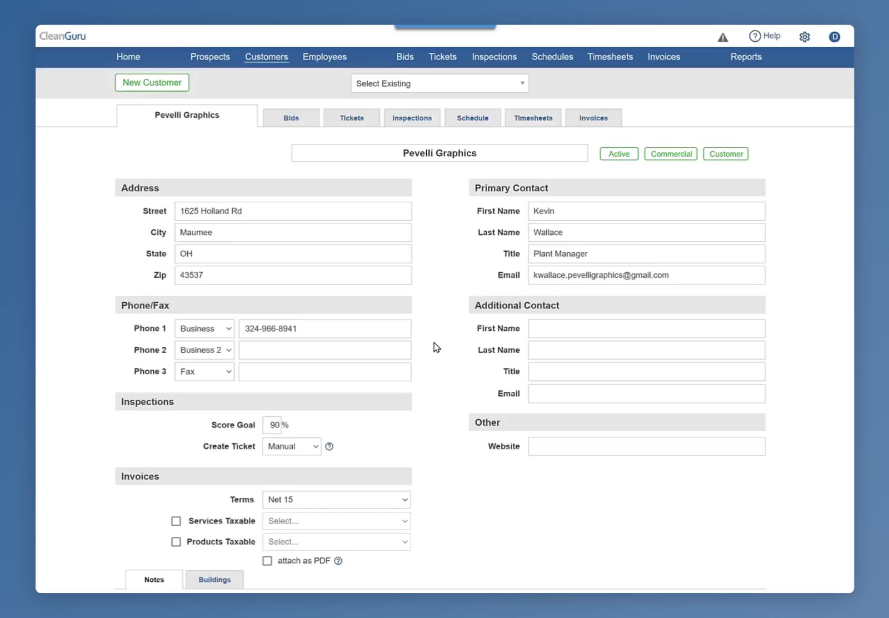The image size is (889, 618).
Task: Open the Home navigation item
Action: [x=128, y=57]
